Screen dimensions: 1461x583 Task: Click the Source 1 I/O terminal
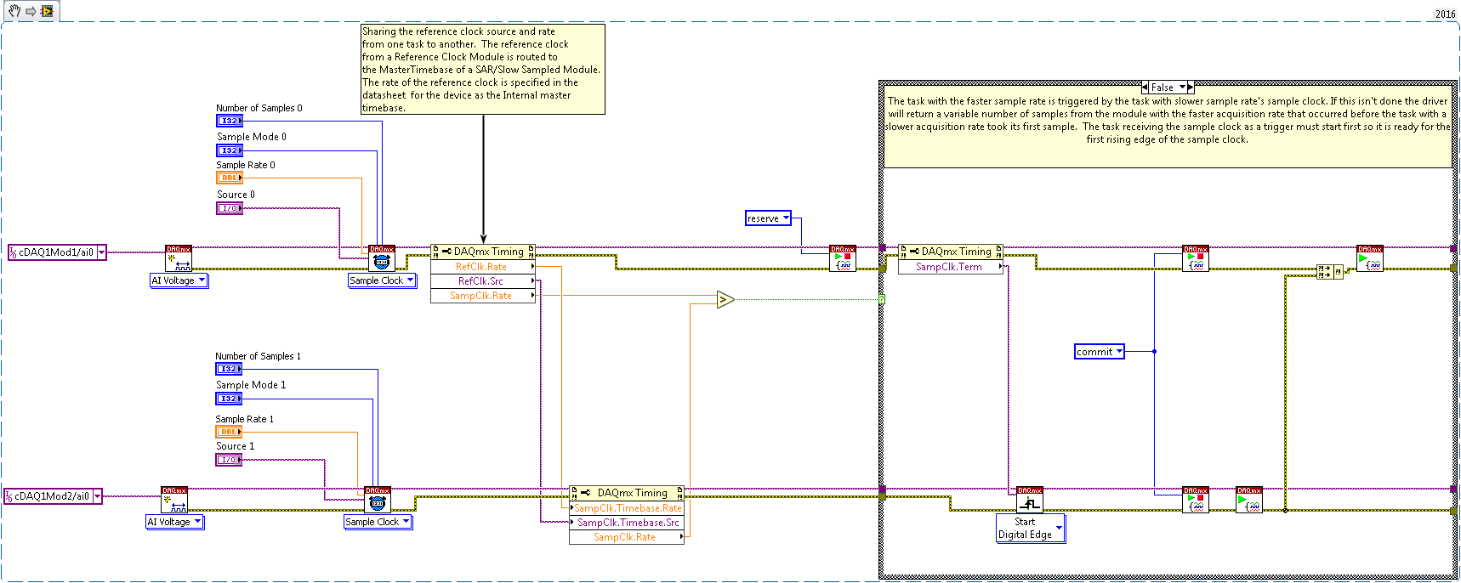pyautogui.click(x=229, y=460)
